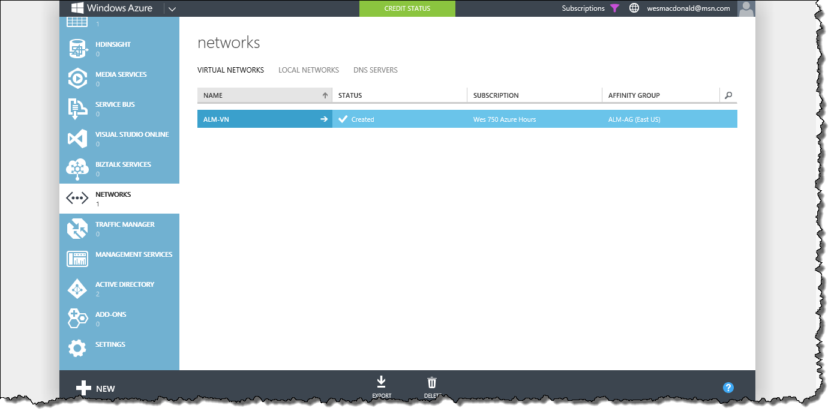This screenshot has width=834, height=414.
Task: Open the language globe menu
Action: tap(634, 8)
